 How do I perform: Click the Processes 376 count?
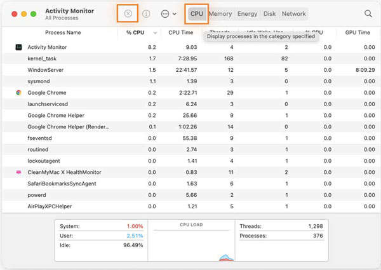click(318, 236)
